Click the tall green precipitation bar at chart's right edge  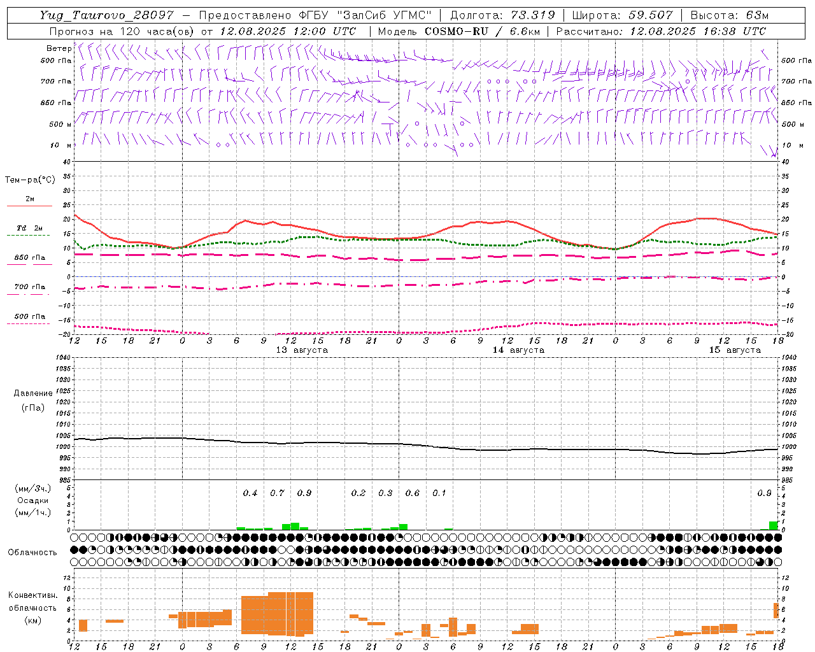pos(773,525)
